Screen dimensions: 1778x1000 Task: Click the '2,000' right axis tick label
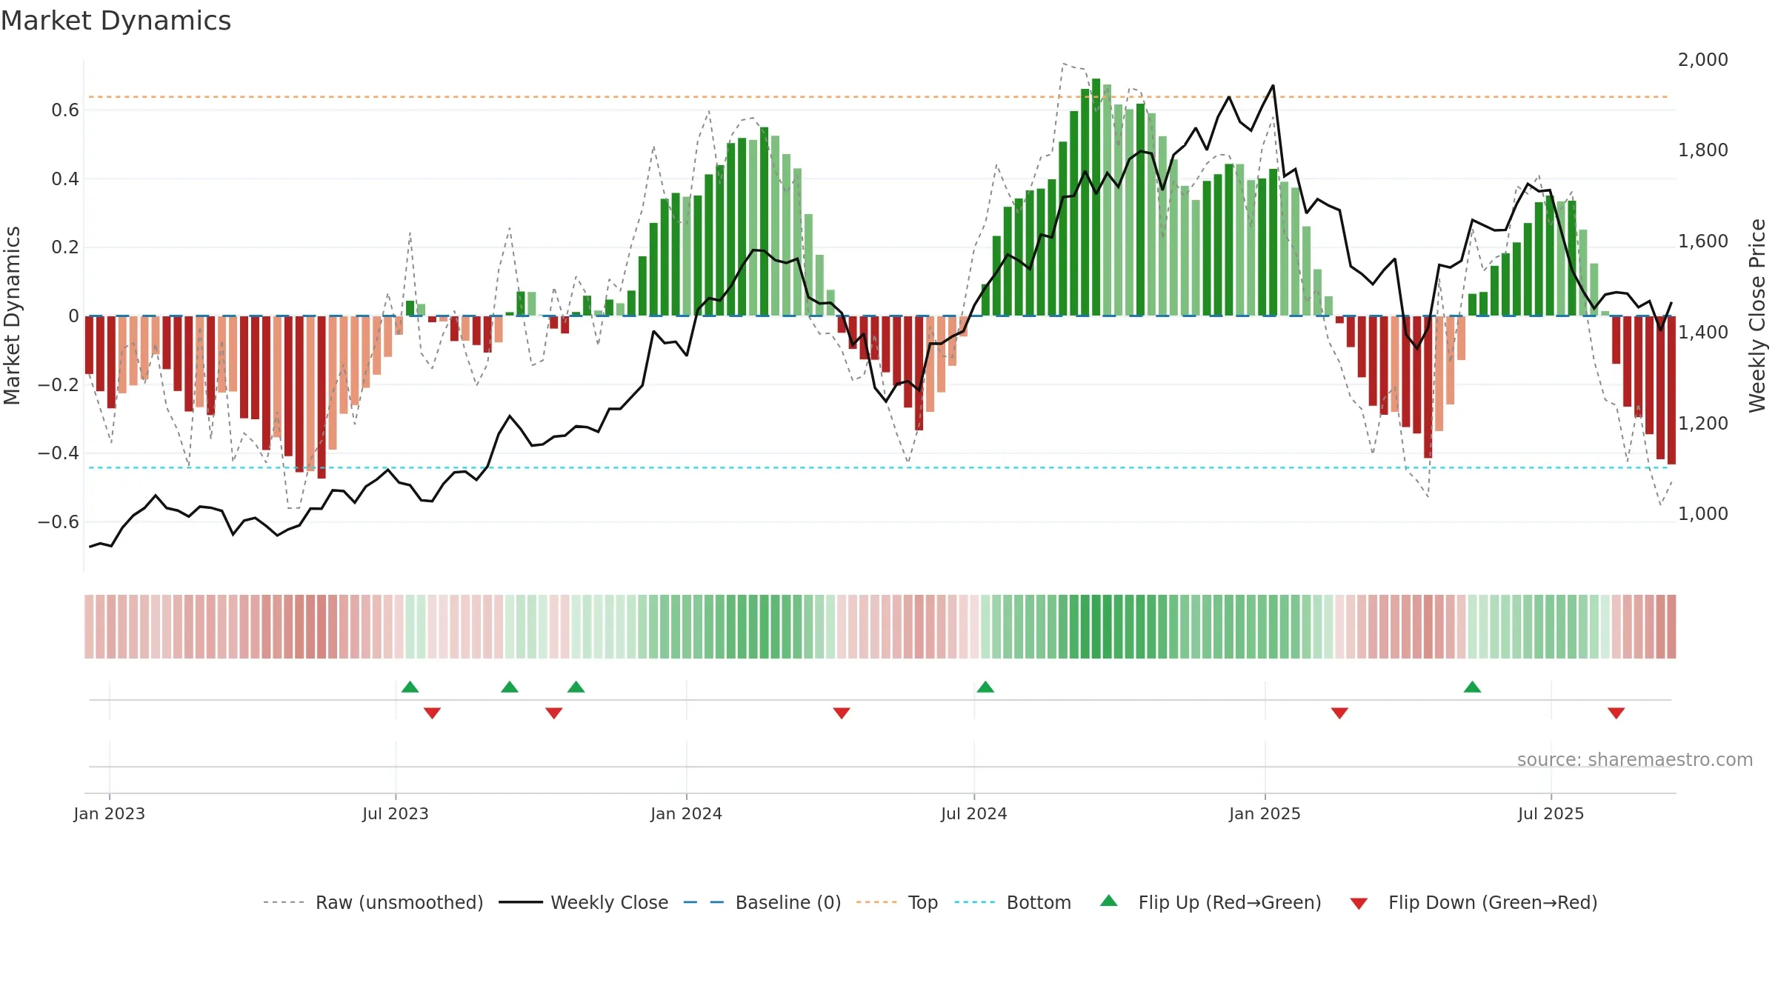tap(1703, 59)
